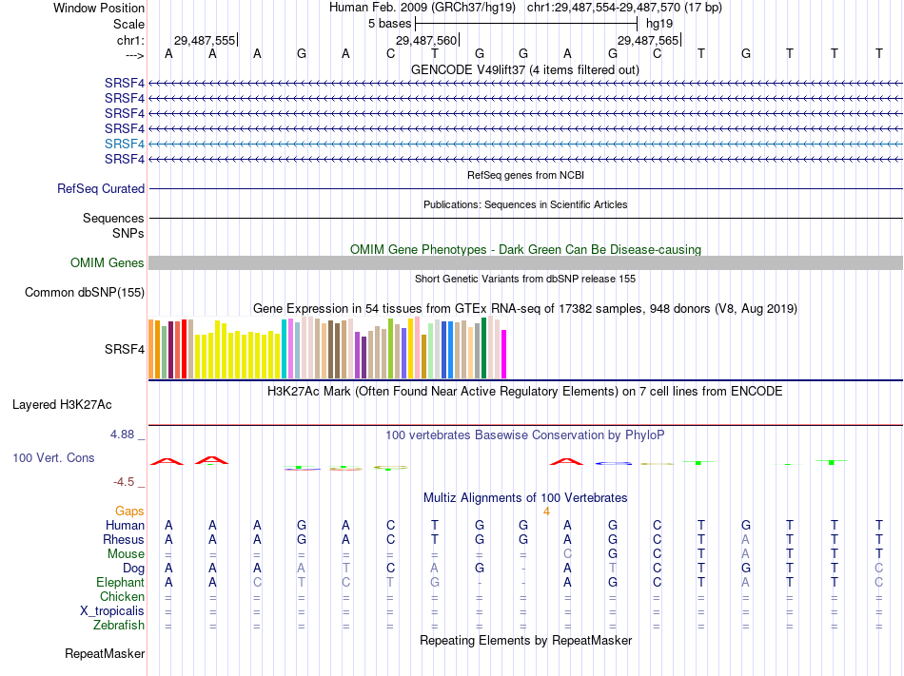Image resolution: width=904 pixels, height=676 pixels.
Task: Click blue peak in 100 Vert. Cons track
Action: click(614, 463)
